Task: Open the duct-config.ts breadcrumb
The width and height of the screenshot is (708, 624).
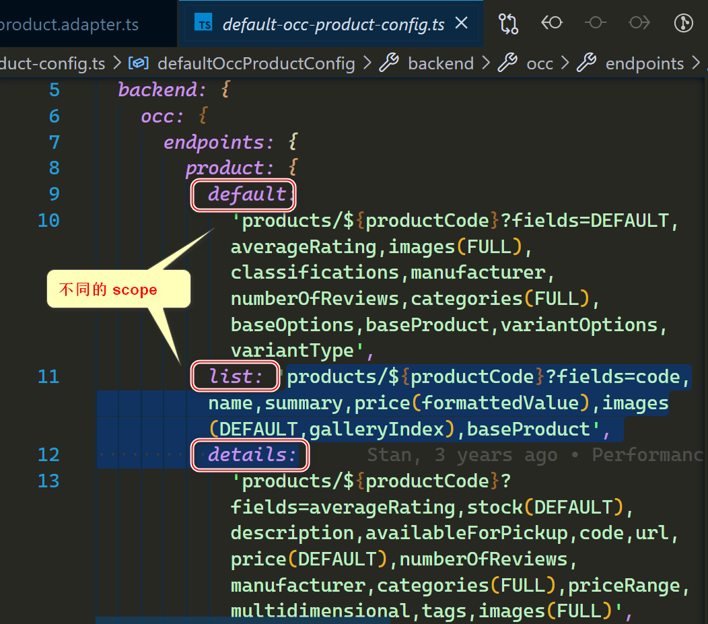Action: [x=52, y=64]
